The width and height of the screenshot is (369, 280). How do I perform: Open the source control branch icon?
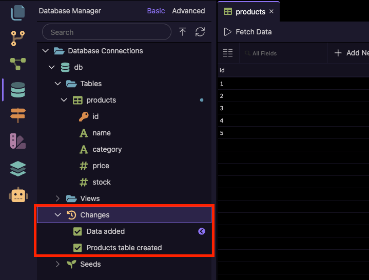coord(18,38)
